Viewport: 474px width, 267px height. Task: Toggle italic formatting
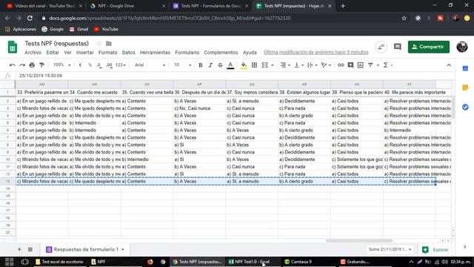pyautogui.click(x=210, y=65)
